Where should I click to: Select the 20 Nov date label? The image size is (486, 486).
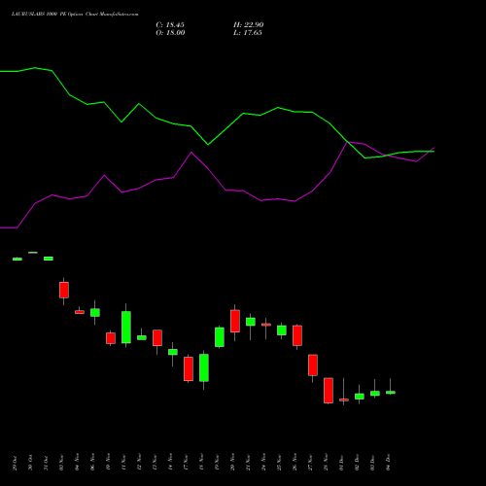pyautogui.click(x=232, y=463)
